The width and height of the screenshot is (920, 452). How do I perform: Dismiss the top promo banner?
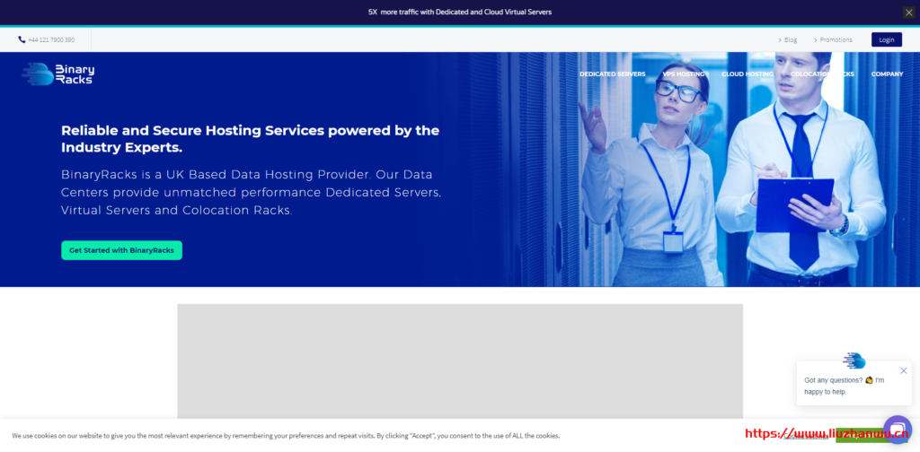coord(908,13)
